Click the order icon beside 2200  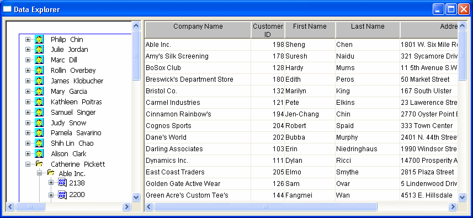(x=62, y=194)
